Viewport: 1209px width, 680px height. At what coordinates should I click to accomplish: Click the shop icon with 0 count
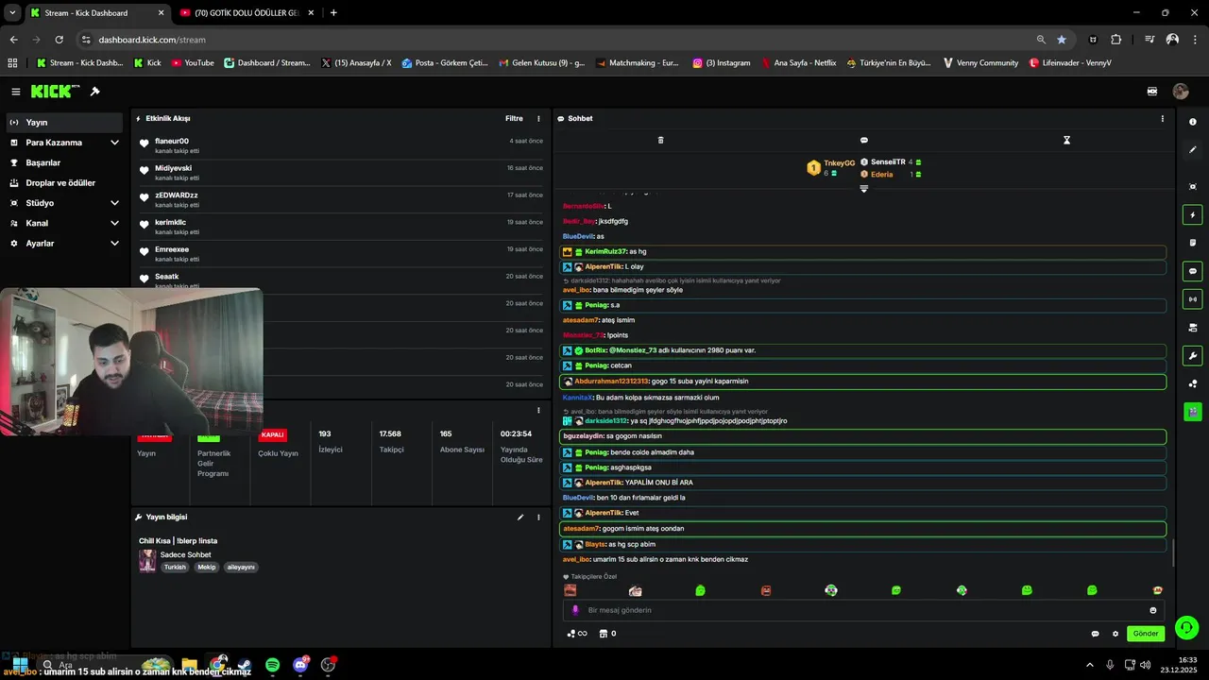point(608,634)
